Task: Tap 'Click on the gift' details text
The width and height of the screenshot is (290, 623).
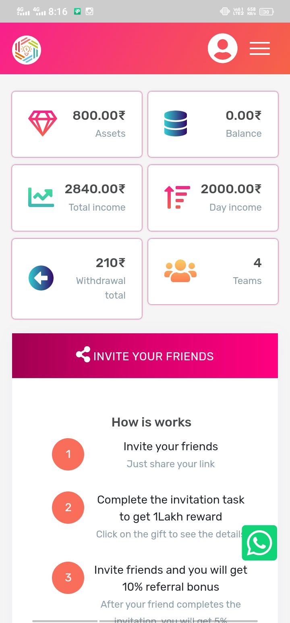Action: 168,534
